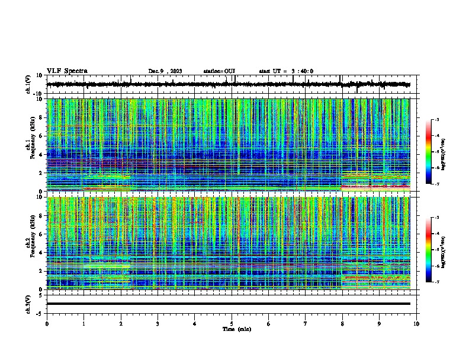Click time axis tick label "9"
The width and height of the screenshot is (469, 363).
pyautogui.click(x=379, y=324)
